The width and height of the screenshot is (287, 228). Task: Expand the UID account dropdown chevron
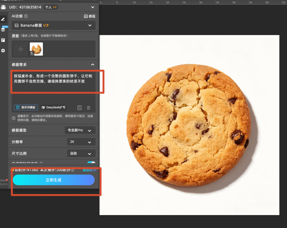pyautogui.click(x=93, y=7)
